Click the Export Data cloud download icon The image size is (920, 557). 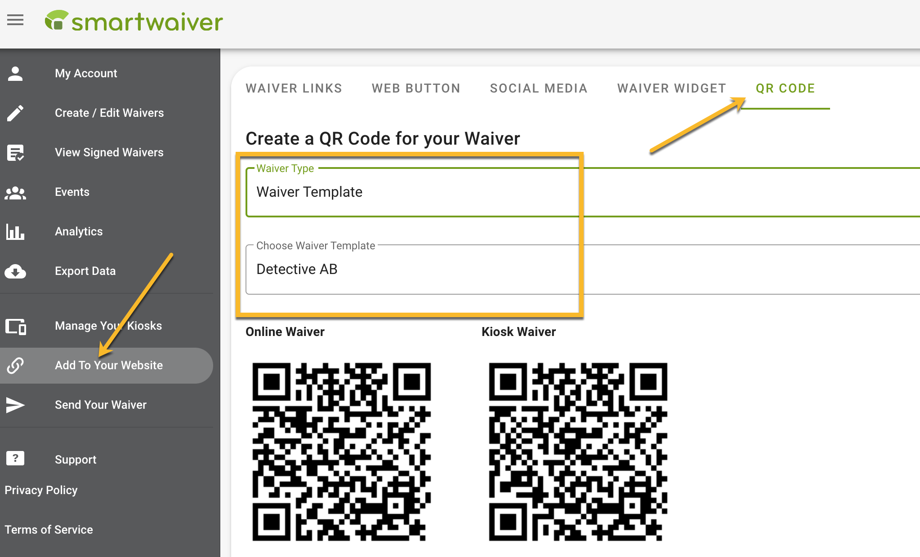click(15, 271)
